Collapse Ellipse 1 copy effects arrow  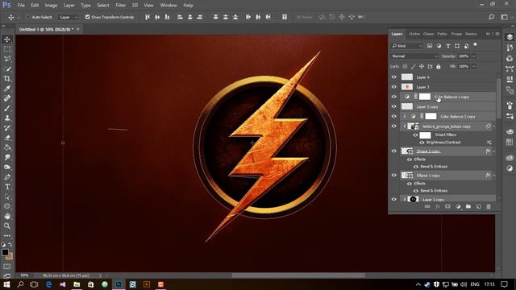494,176
